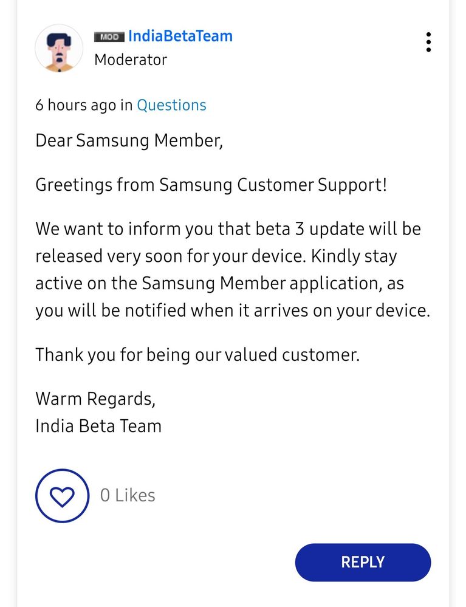Visit the IndiaBetaTeam username link
This screenshot has width=466, height=607.
click(180, 36)
